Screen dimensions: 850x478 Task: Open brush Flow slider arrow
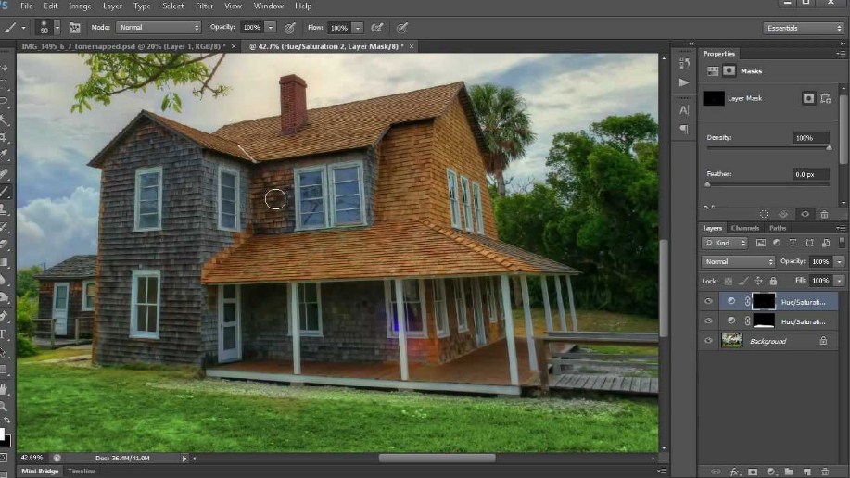[357, 27]
